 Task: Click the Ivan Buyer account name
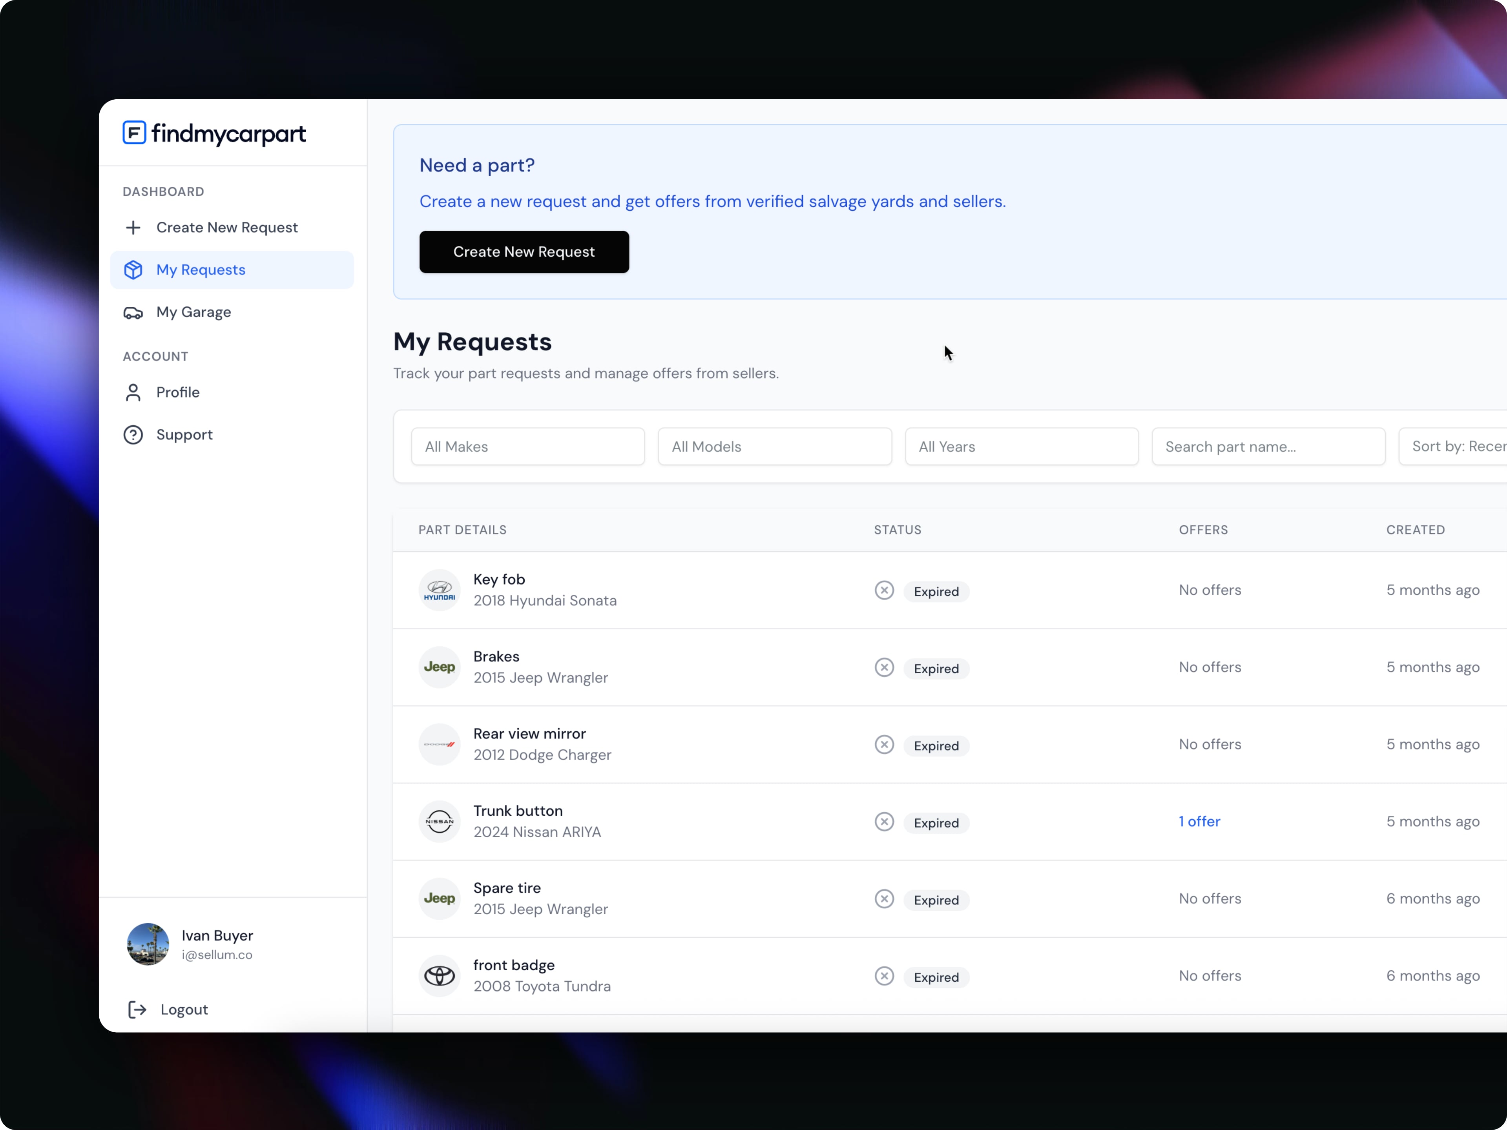coord(217,936)
